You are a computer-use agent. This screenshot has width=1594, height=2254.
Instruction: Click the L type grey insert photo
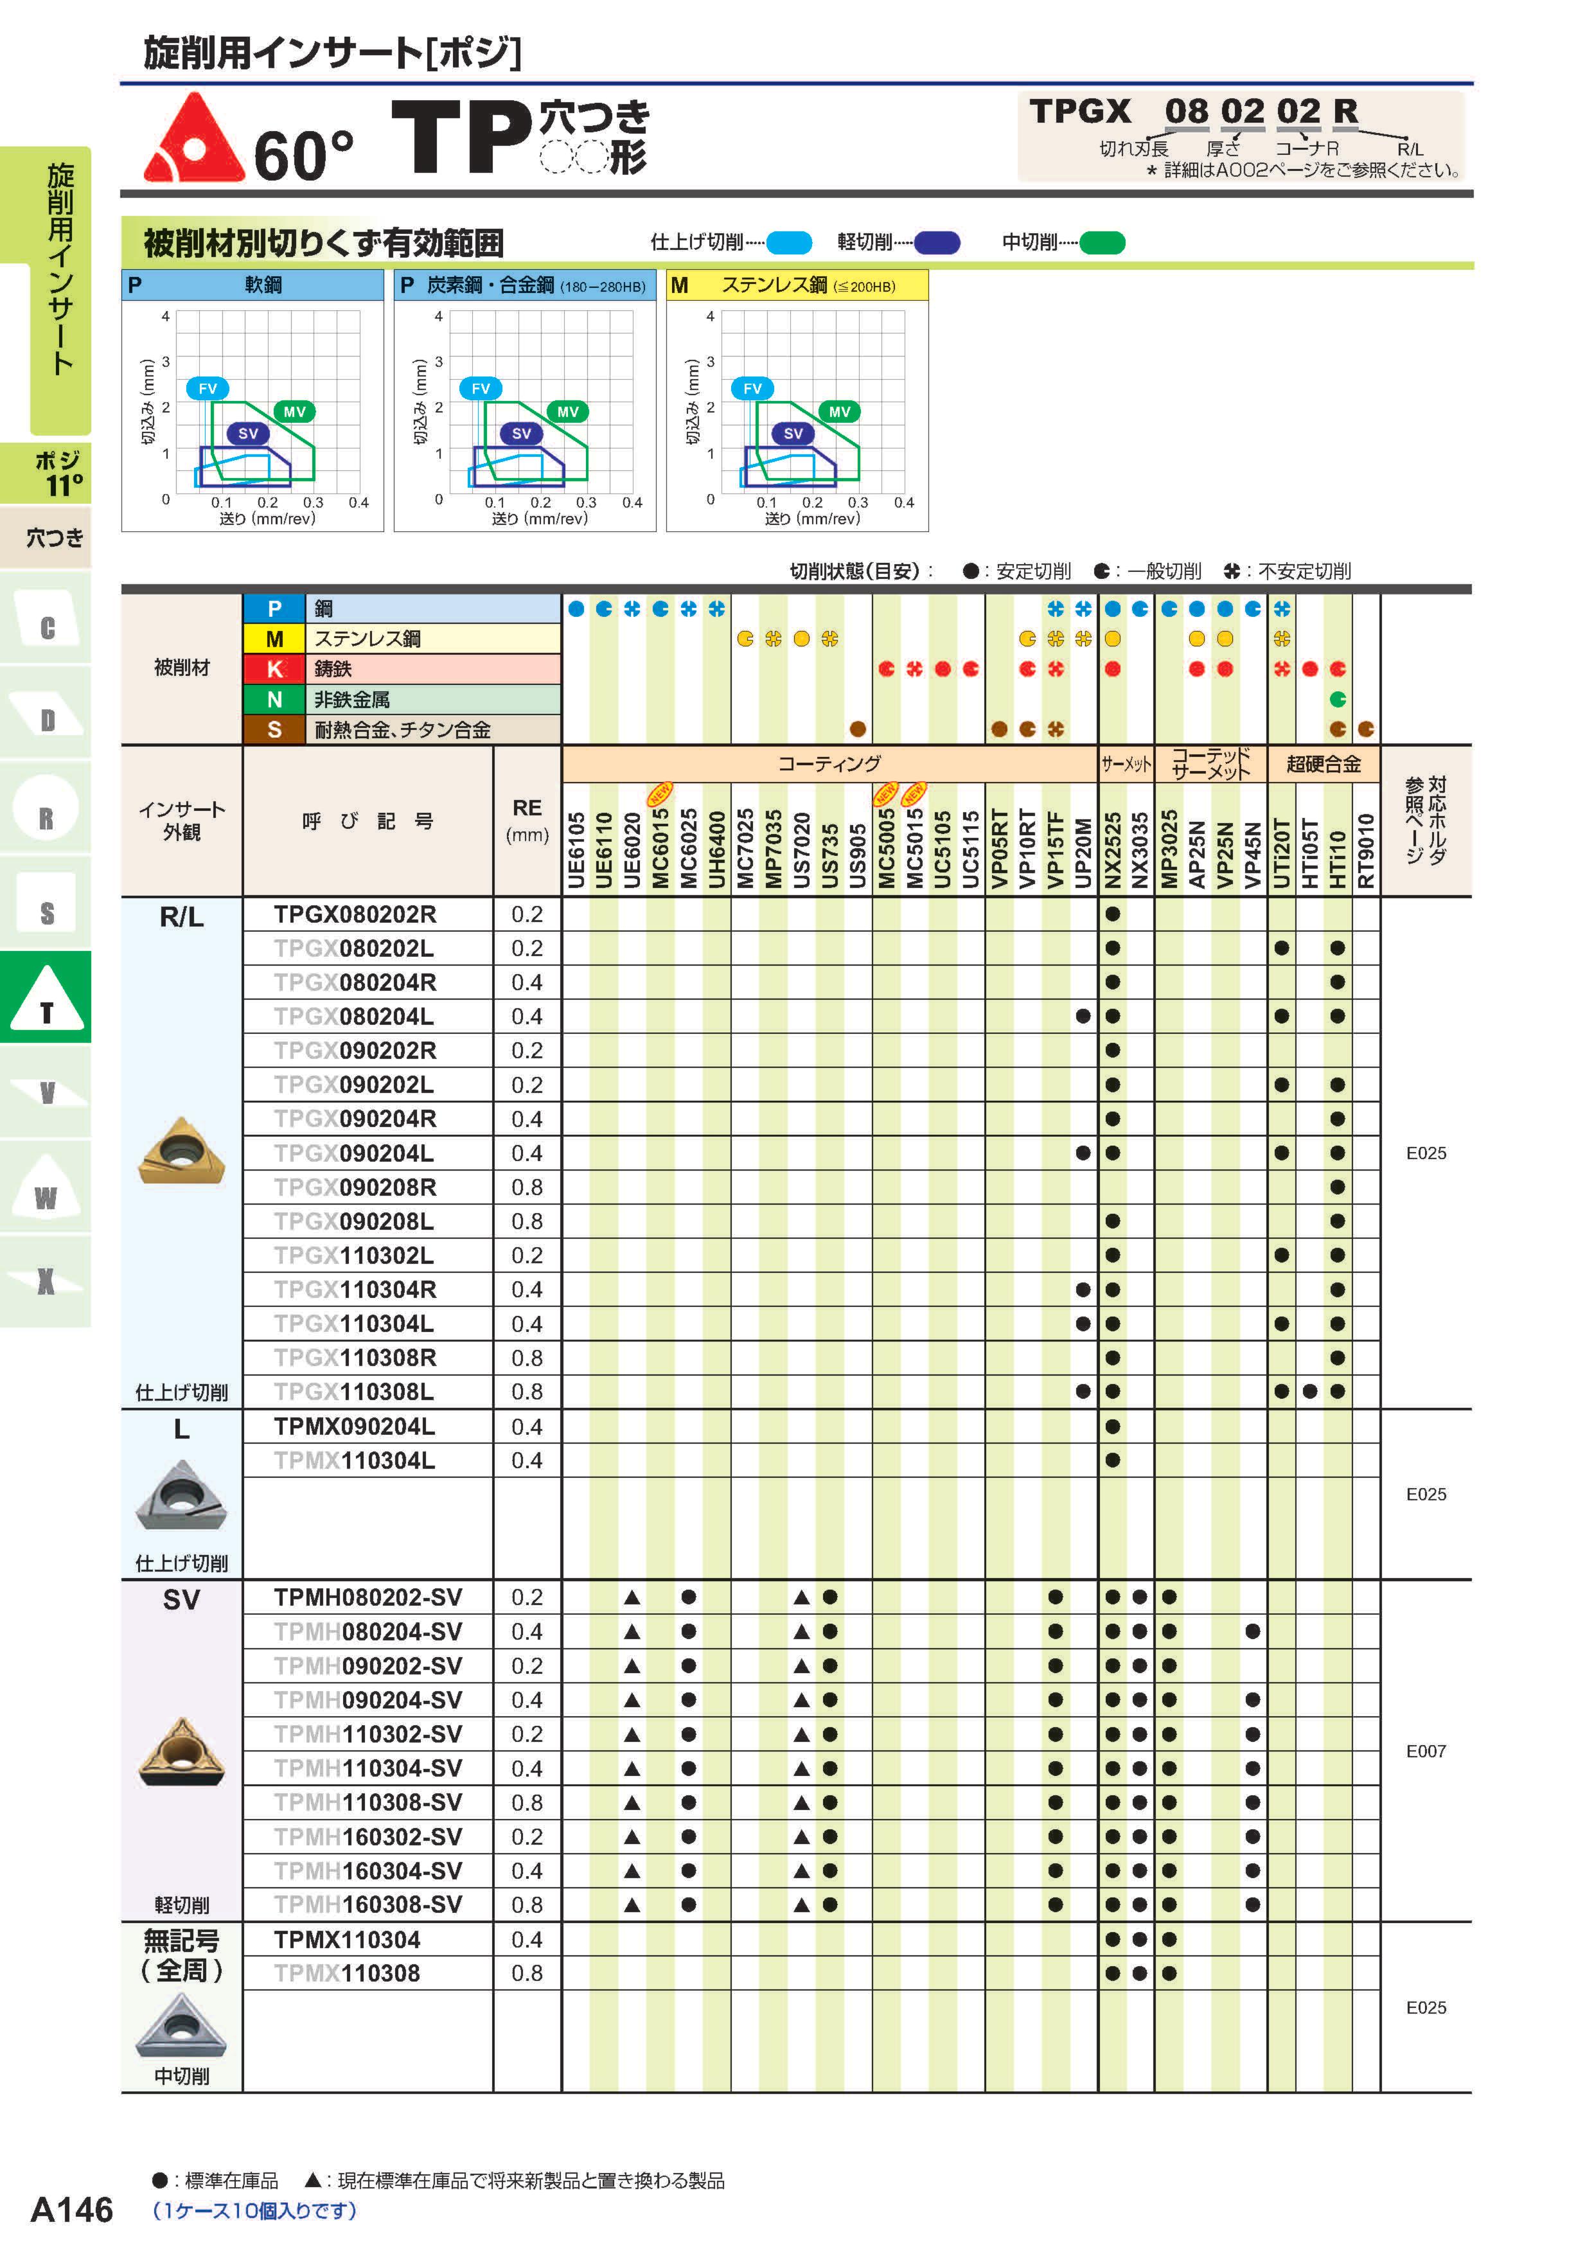tap(182, 1495)
